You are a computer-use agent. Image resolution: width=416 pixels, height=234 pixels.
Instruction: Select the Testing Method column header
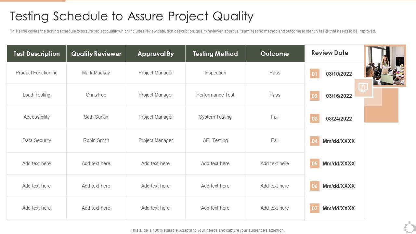215,54
